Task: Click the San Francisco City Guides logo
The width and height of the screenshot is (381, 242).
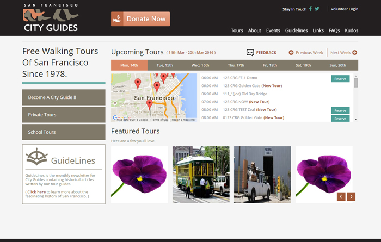Action: click(51, 18)
